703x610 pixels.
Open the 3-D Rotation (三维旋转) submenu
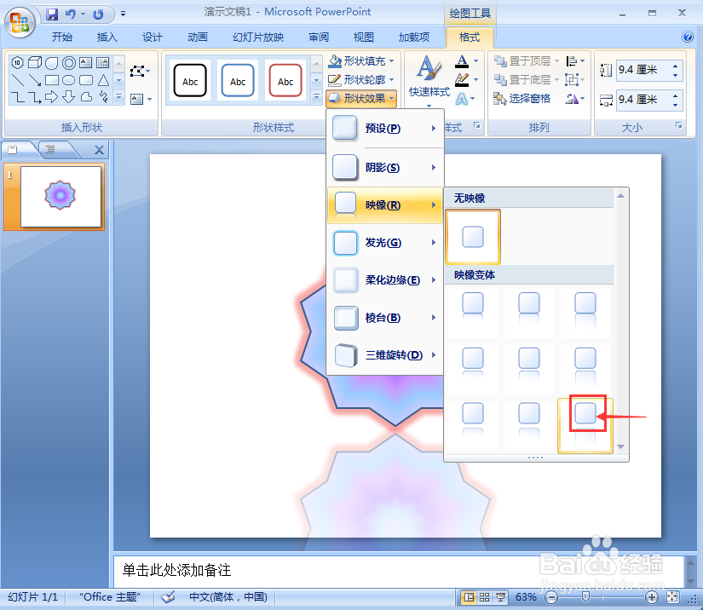point(385,355)
